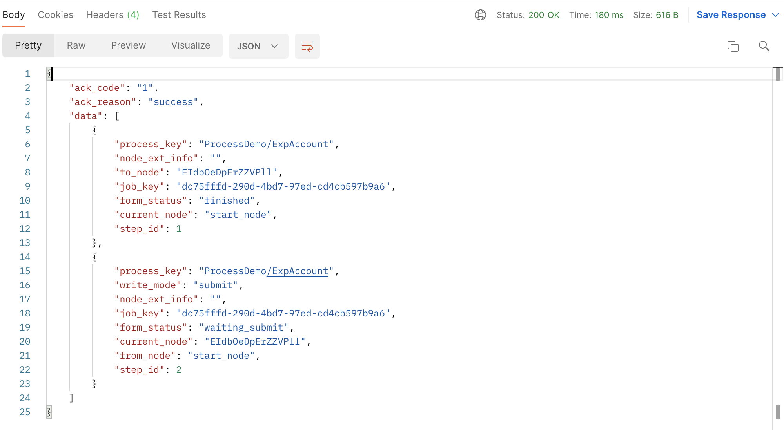This screenshot has height=430, width=784.
Task: Click the "submit" write_mode value
Action: 216,285
